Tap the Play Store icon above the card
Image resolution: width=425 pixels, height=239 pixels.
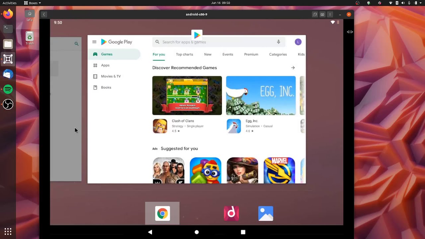197,35
